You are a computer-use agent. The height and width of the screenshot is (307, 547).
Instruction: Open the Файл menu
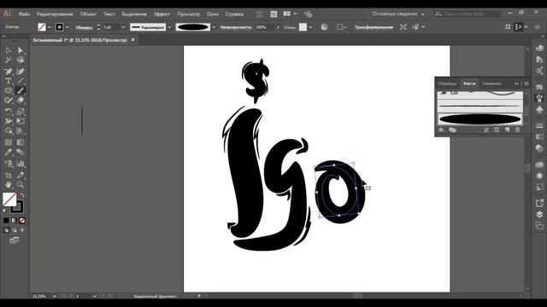[x=25, y=14]
